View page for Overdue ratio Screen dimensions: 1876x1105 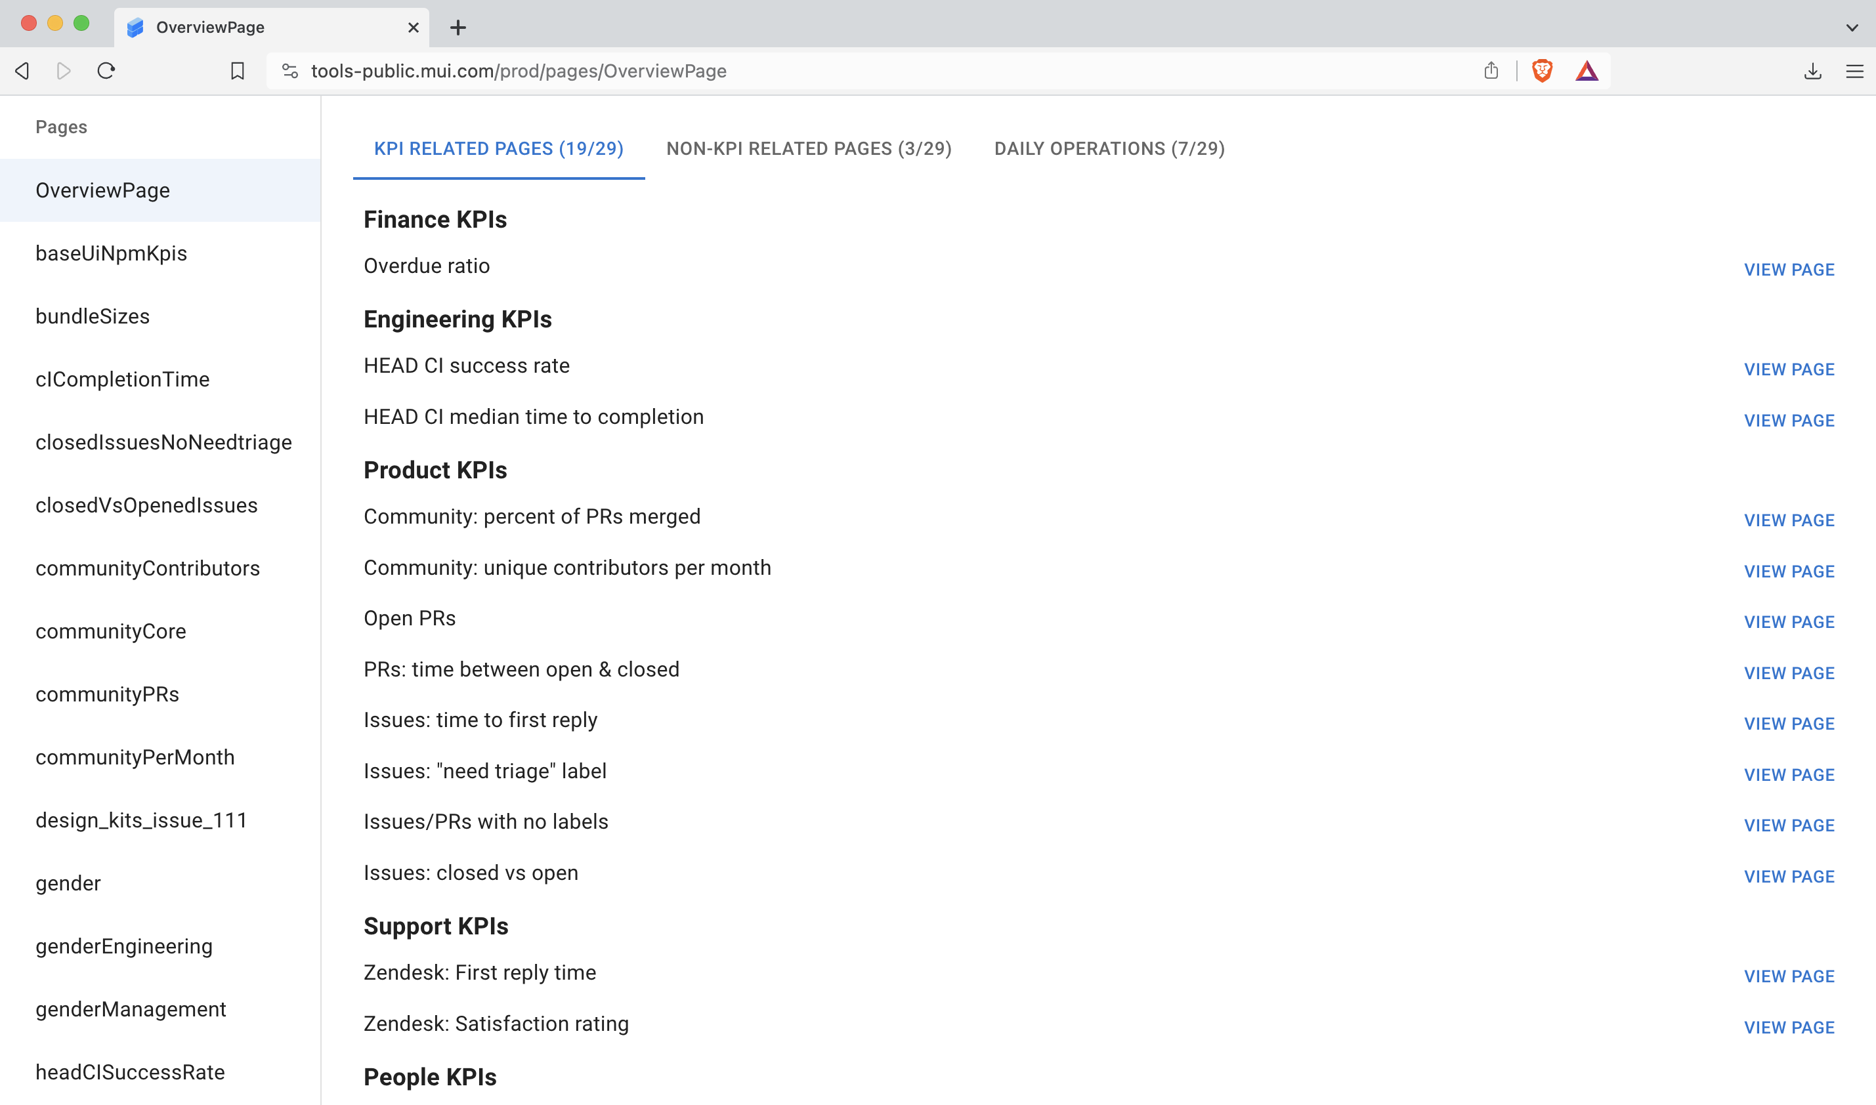pos(1789,270)
